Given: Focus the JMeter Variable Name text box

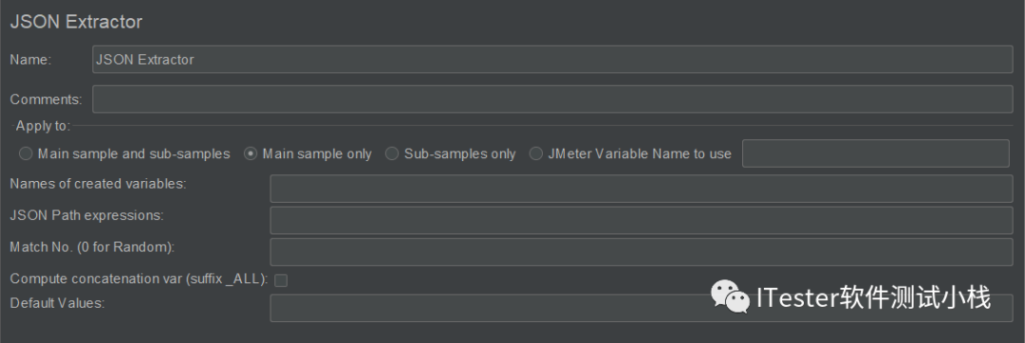Looking at the screenshot, I should pos(876,153).
